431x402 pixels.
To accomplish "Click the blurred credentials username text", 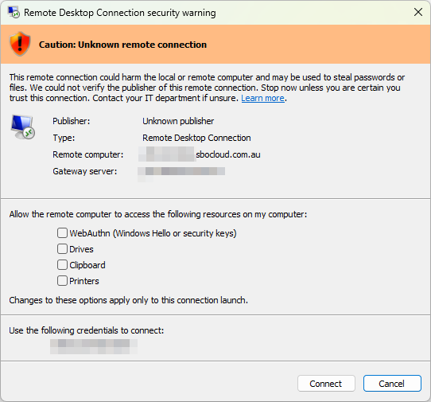I will [x=94, y=346].
